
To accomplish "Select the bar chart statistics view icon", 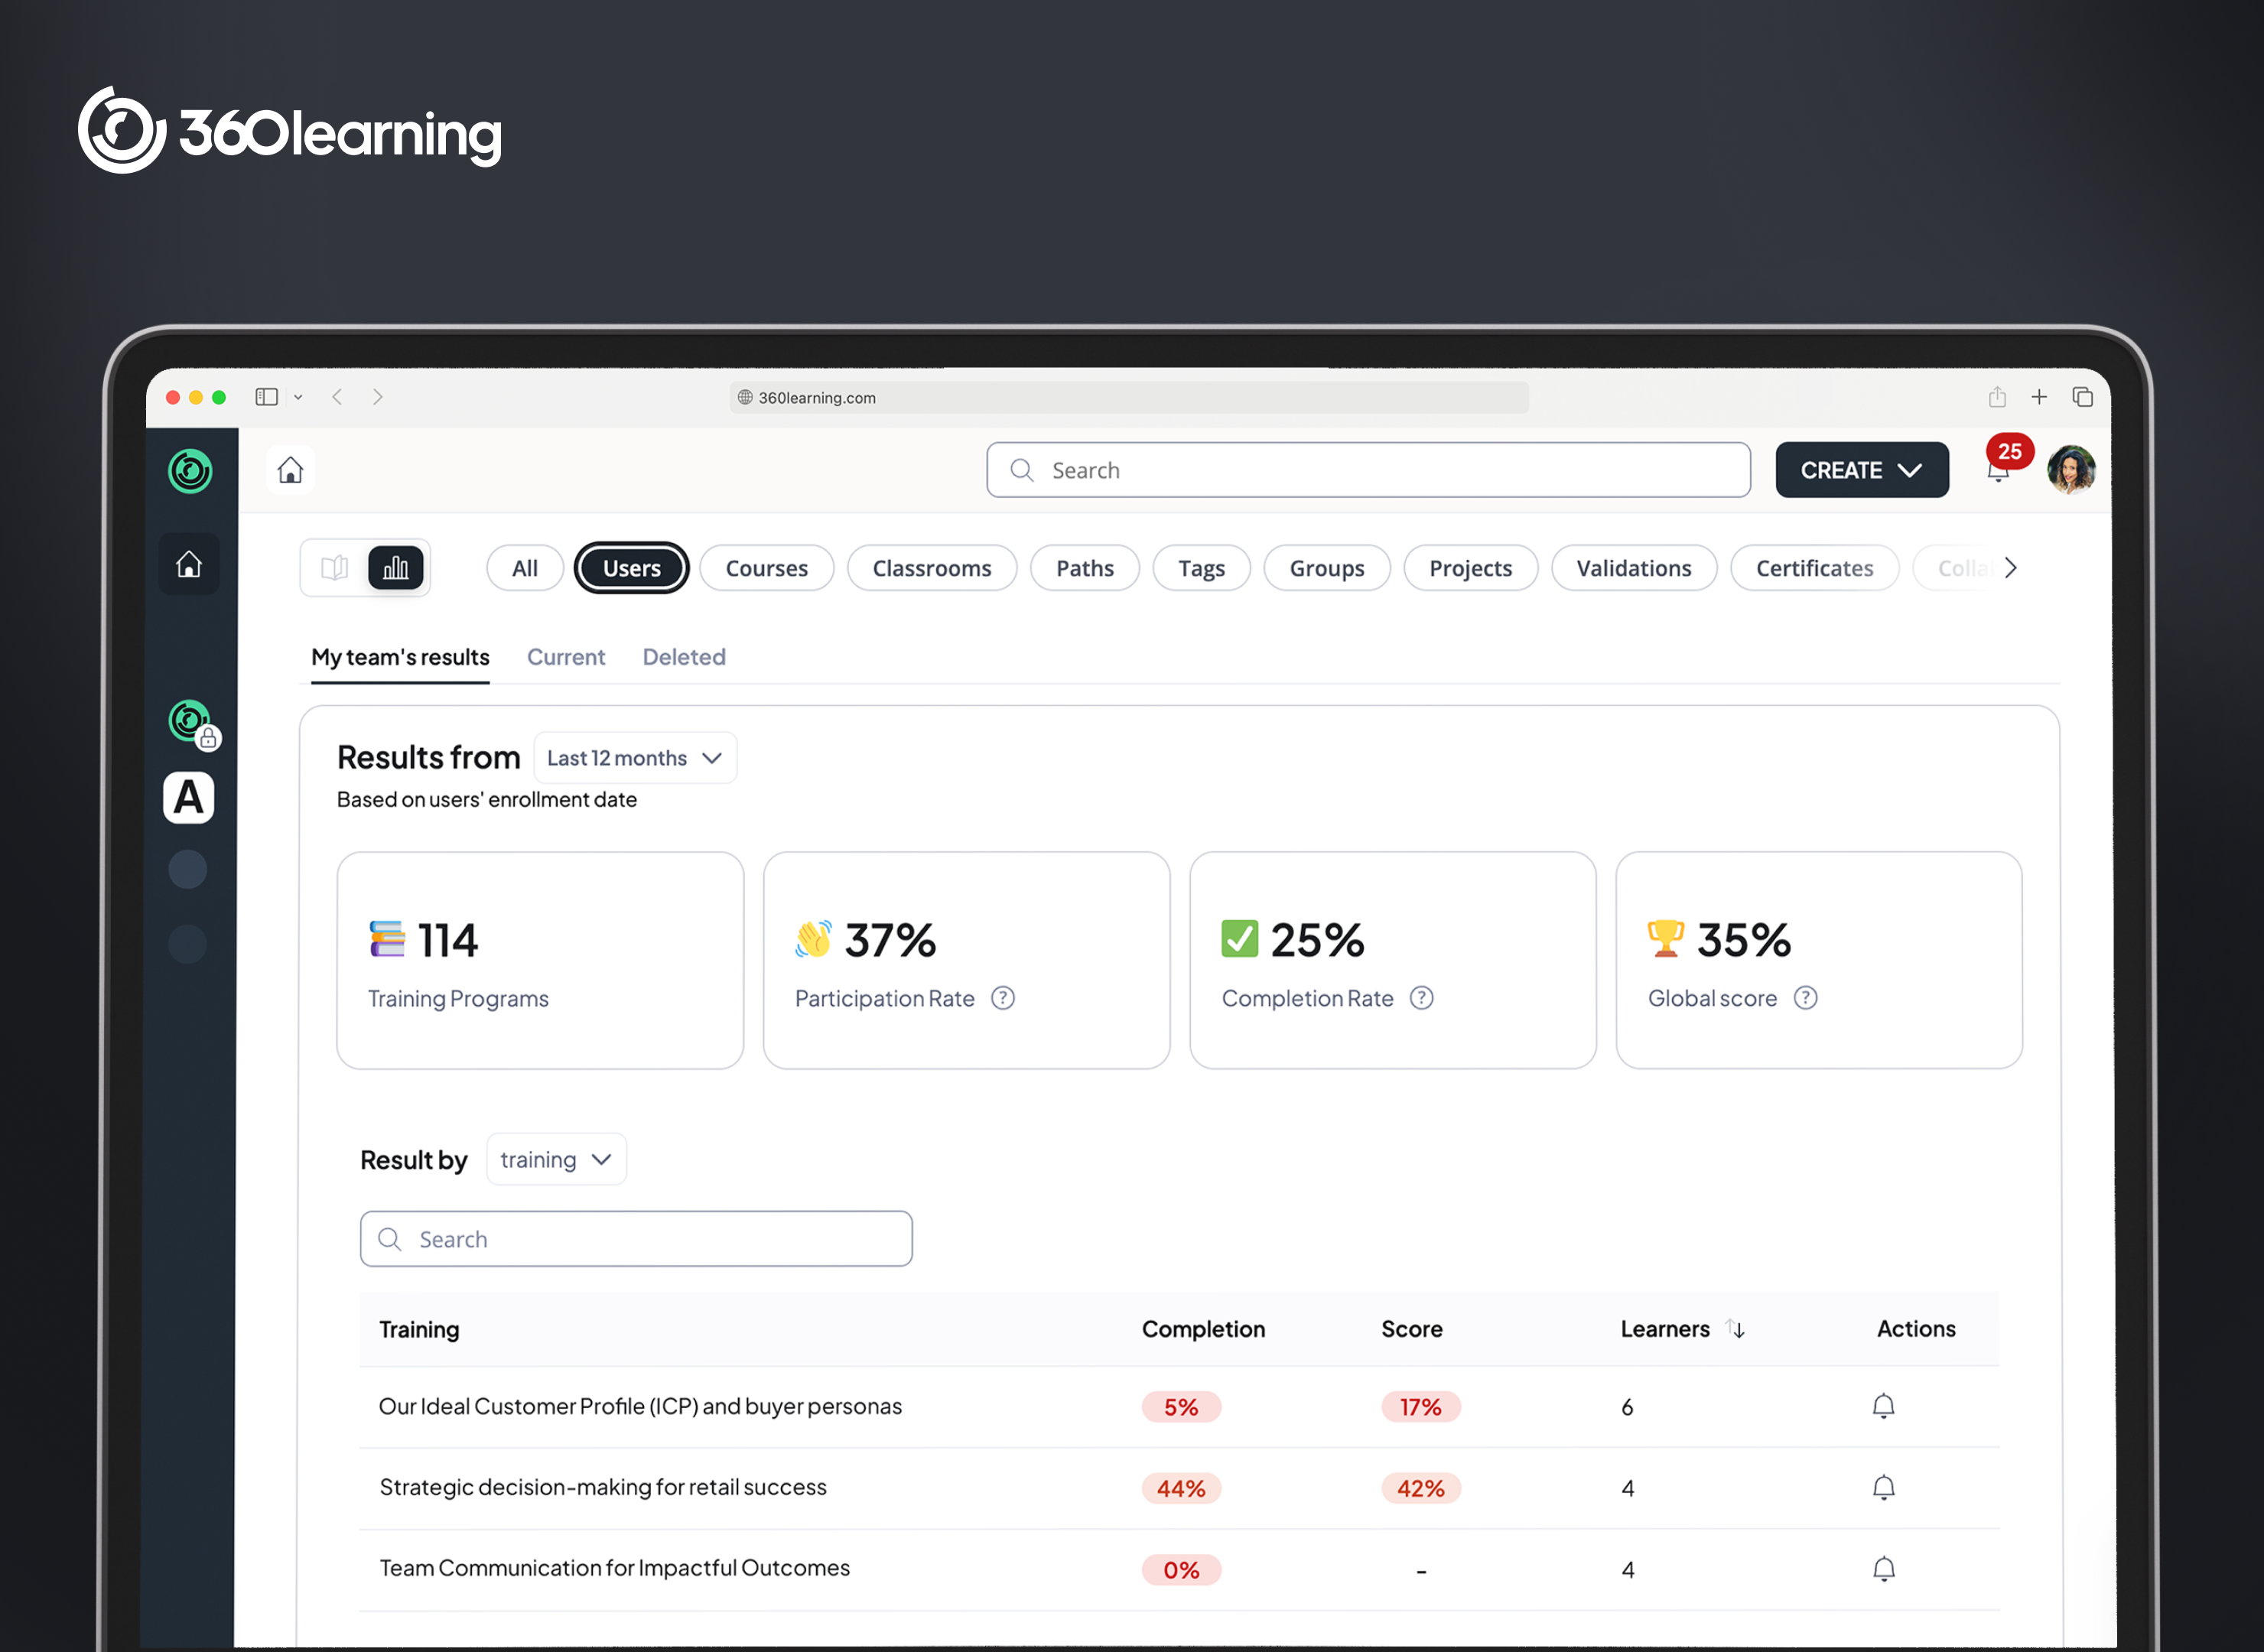I will (395, 567).
